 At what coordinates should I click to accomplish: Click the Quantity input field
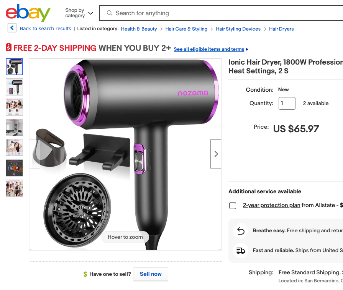tap(287, 103)
